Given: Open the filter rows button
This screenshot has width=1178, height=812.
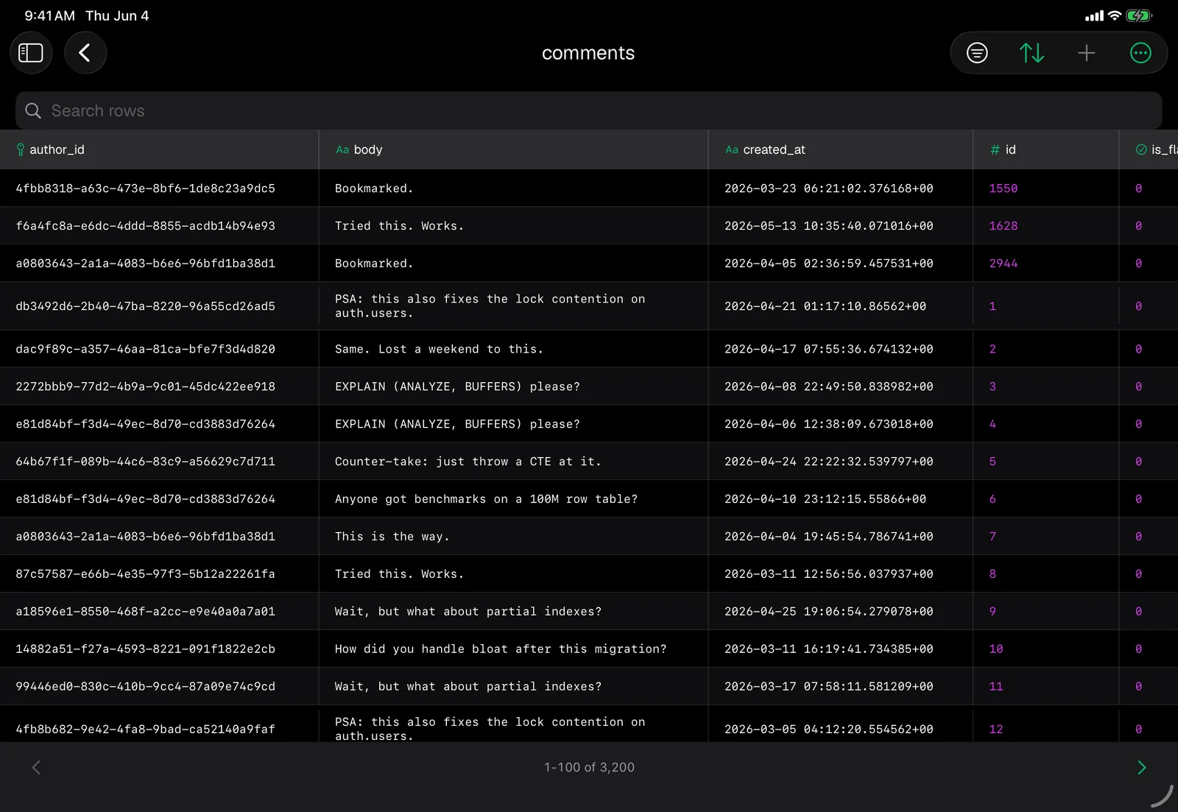Looking at the screenshot, I should (x=977, y=53).
